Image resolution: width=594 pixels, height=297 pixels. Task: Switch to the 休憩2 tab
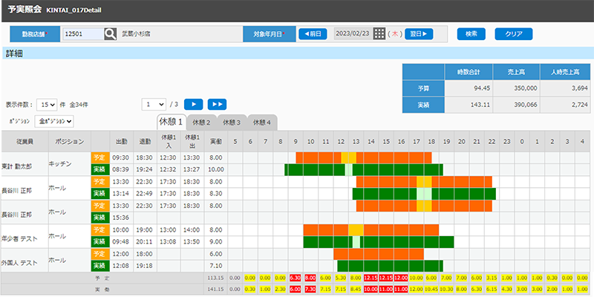(x=201, y=123)
